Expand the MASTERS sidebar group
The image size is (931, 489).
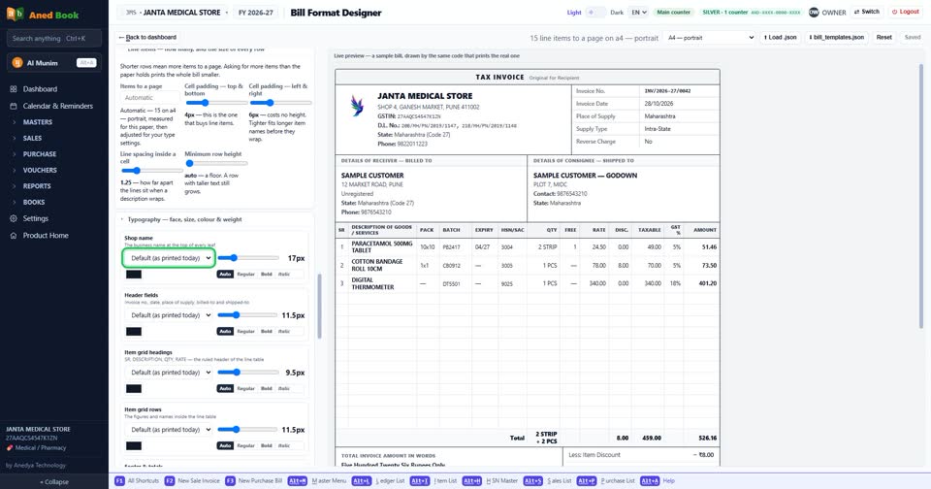click(38, 122)
